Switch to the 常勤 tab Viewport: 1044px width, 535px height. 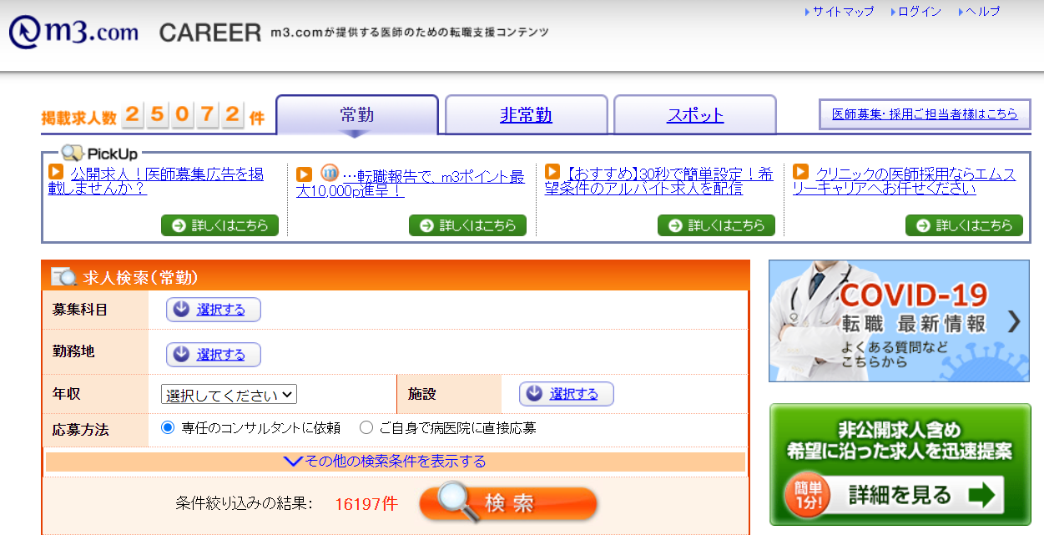[357, 115]
